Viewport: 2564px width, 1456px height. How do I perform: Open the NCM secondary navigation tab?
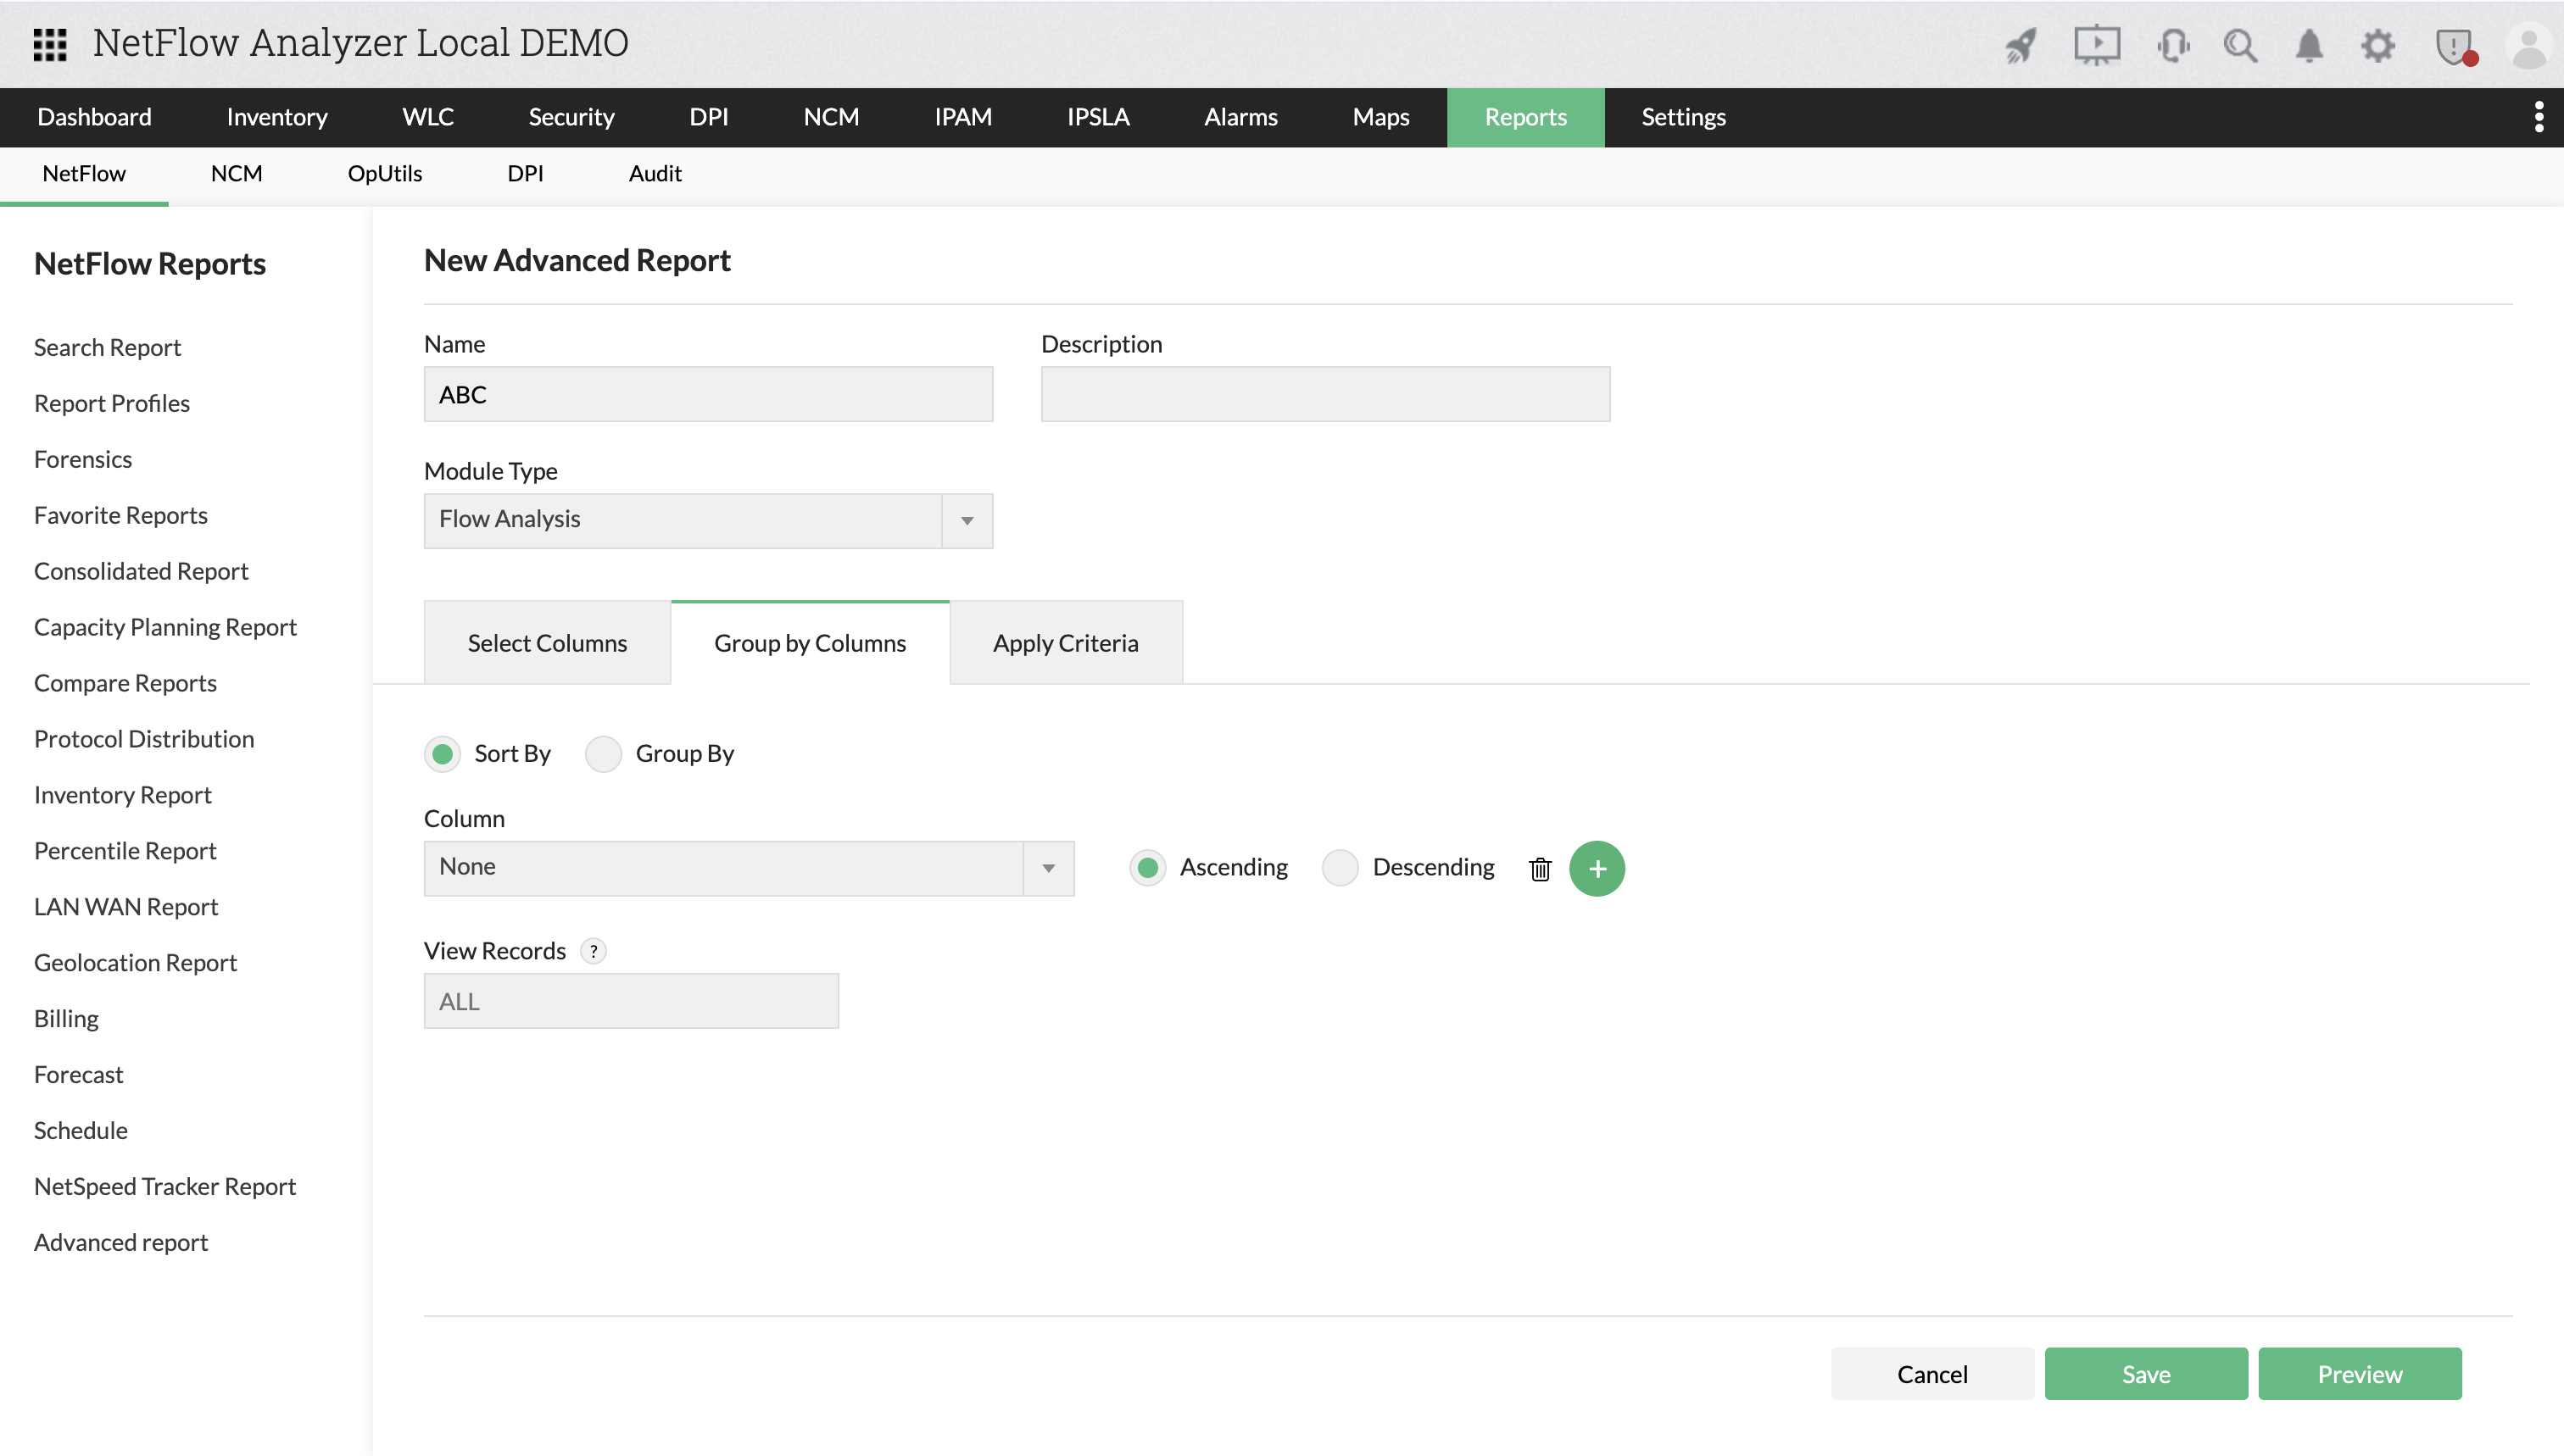click(x=235, y=173)
